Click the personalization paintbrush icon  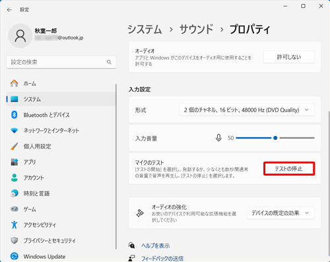point(15,147)
